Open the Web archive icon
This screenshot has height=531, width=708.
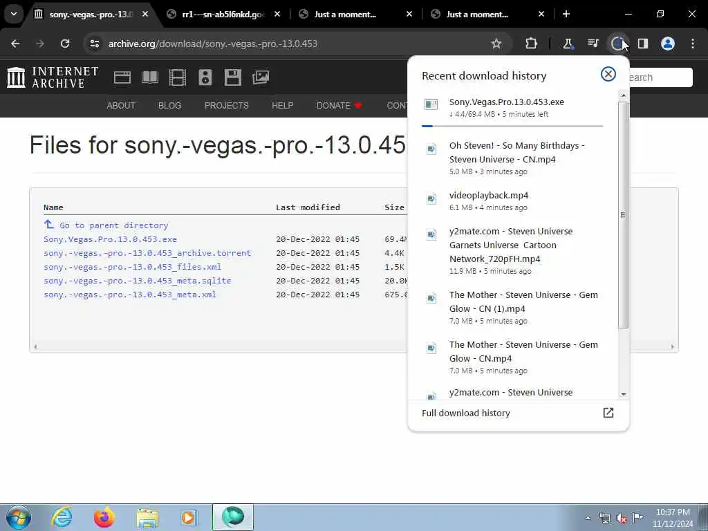[x=122, y=77]
